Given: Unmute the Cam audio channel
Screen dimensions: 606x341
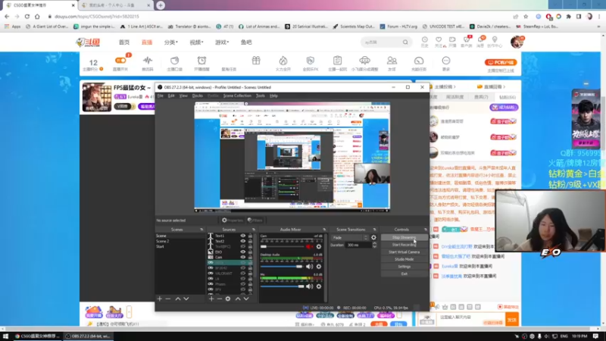Looking at the screenshot, I should (x=309, y=247).
